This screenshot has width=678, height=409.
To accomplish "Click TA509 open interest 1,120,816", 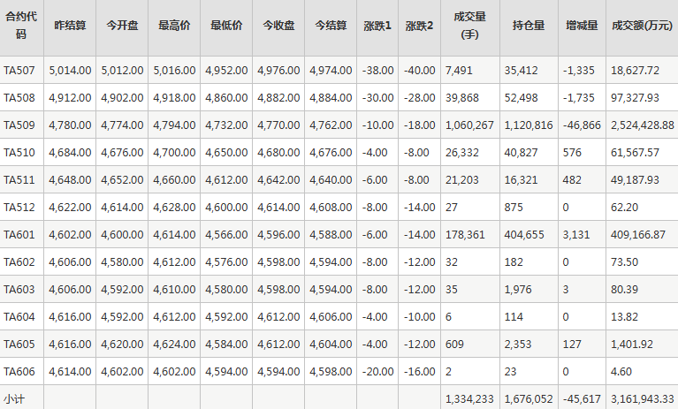I will [x=529, y=125].
